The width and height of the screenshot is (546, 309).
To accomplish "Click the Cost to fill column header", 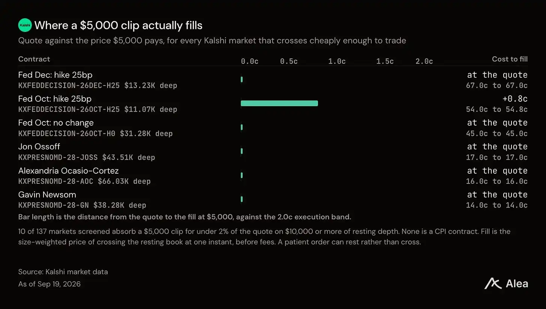I will point(510,59).
